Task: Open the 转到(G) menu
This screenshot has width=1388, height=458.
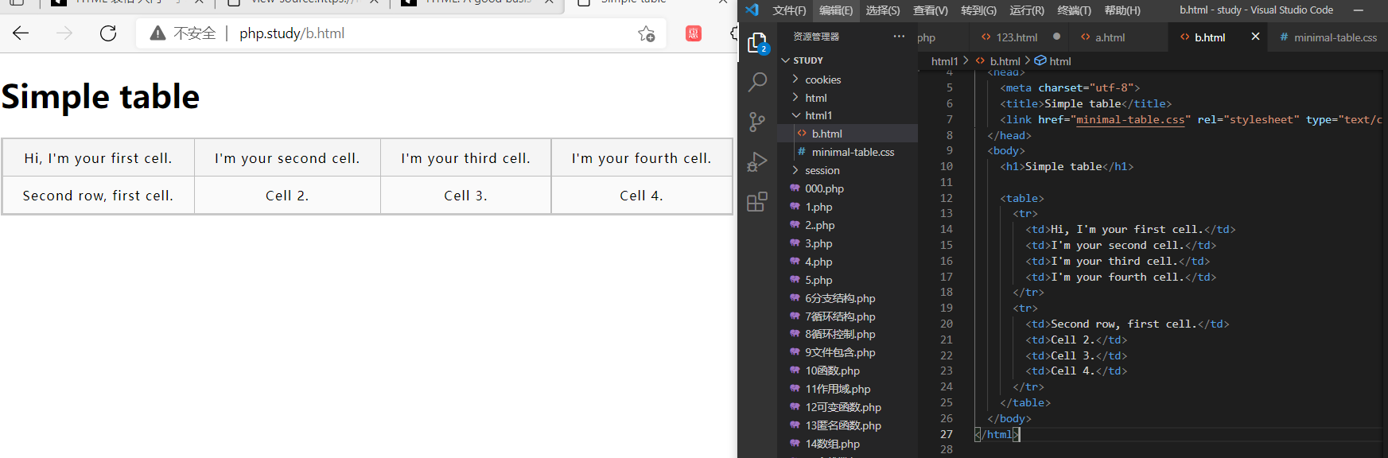Action: [x=978, y=10]
